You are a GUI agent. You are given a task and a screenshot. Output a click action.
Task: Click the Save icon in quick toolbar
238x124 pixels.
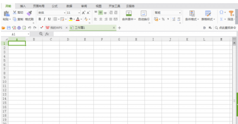coord(9,28)
